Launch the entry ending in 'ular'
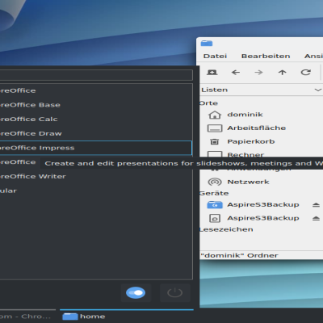The image size is (323, 323). (96, 191)
